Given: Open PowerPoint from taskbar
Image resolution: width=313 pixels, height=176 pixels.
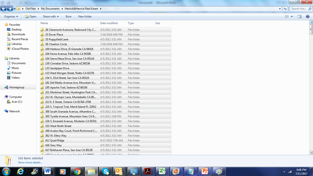Looking at the screenshot, I should 204,172.
